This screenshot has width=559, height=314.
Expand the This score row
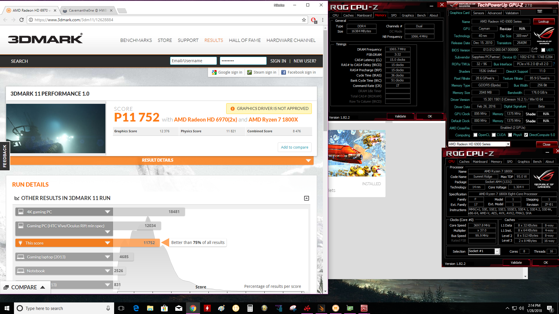107,243
